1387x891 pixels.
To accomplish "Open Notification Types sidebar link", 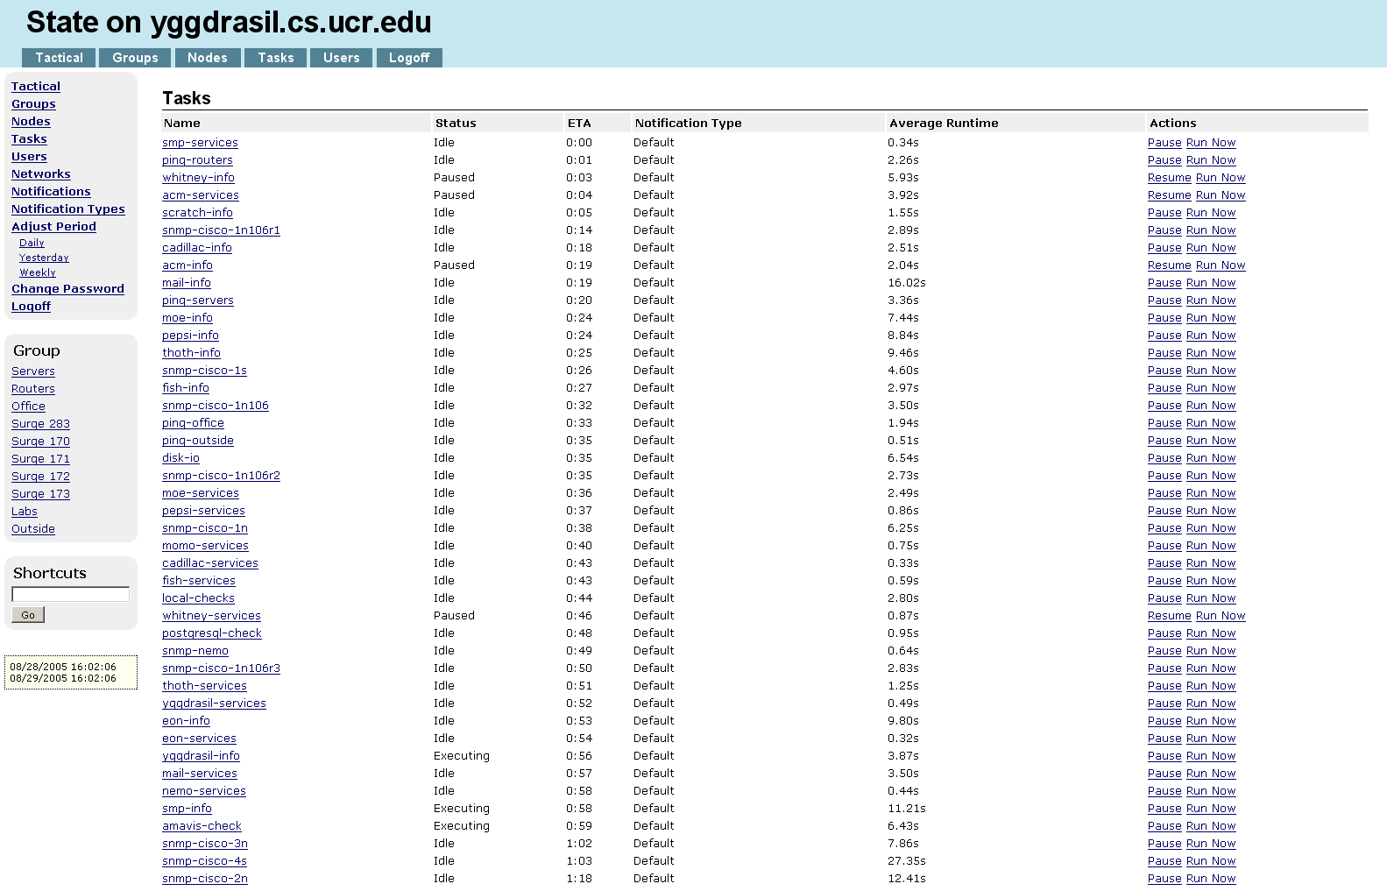I will click(68, 209).
